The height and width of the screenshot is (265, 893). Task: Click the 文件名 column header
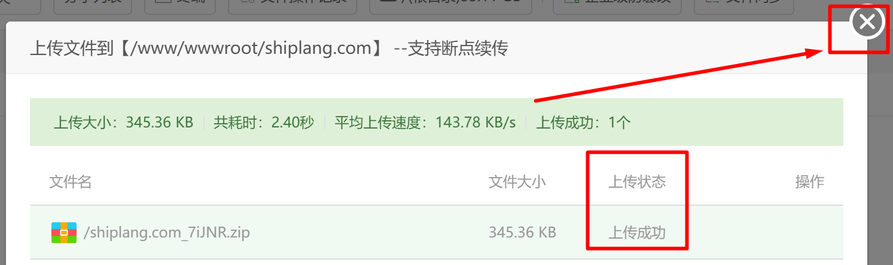point(71,182)
